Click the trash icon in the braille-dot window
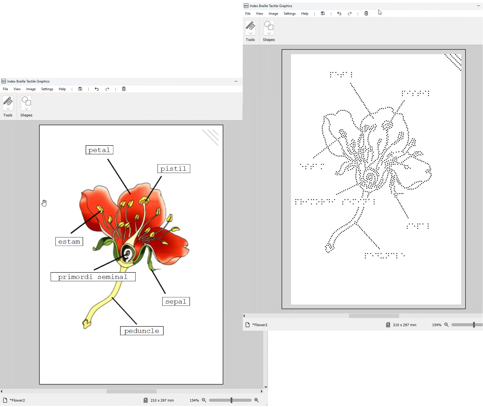Screen dimensions: 483x407 click(x=366, y=14)
